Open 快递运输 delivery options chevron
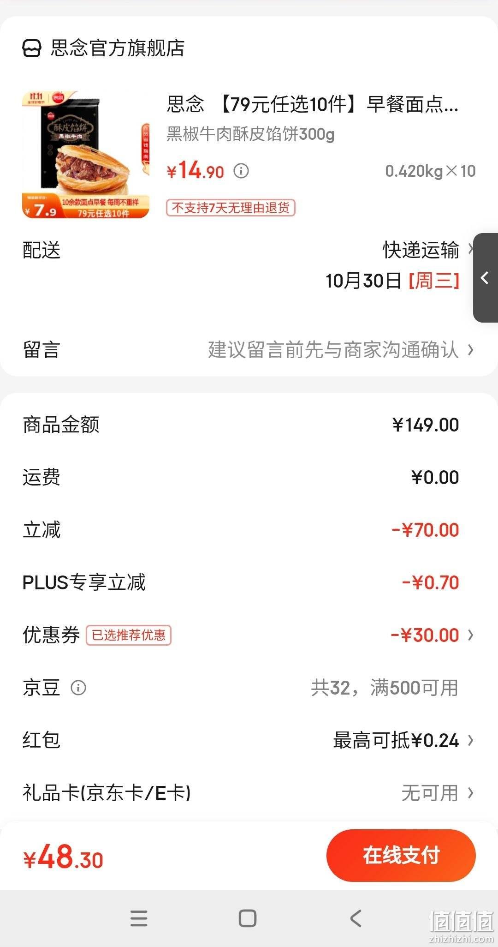498x947 pixels. (471, 250)
